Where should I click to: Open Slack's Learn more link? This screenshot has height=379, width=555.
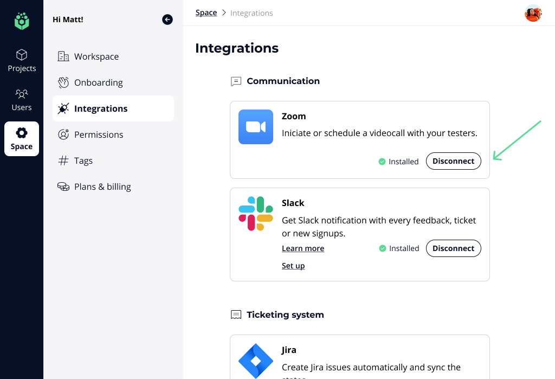tap(303, 248)
